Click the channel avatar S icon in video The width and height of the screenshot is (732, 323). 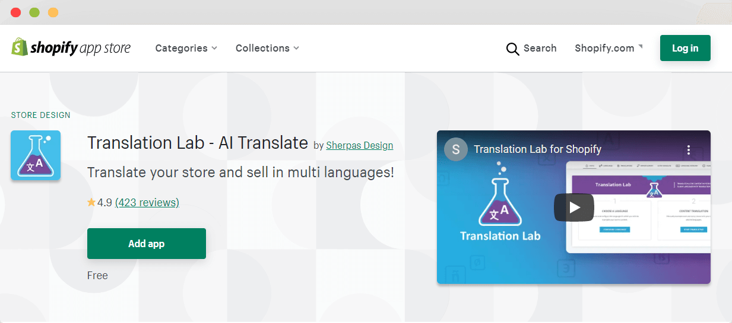coord(456,149)
